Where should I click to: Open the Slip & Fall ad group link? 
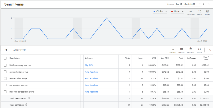89,65
